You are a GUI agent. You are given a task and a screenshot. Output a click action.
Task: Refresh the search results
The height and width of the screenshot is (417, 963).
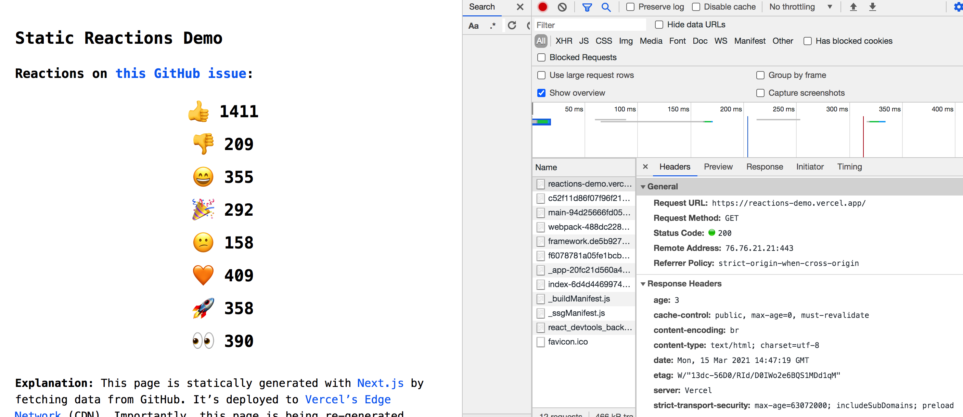point(512,25)
